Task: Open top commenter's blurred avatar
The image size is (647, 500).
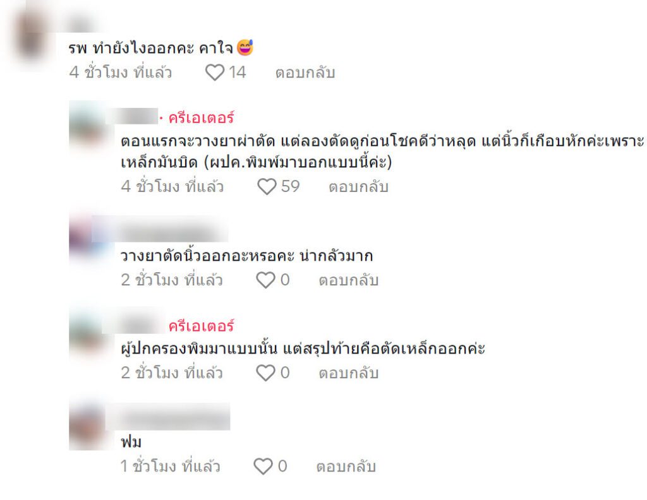Action: (x=32, y=37)
